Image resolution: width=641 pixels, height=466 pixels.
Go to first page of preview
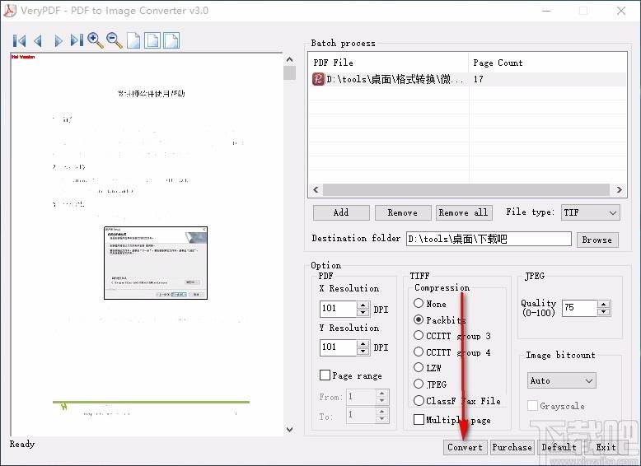[19, 41]
